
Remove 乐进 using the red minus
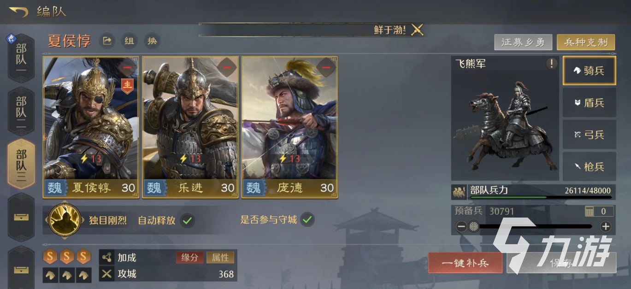coord(227,67)
